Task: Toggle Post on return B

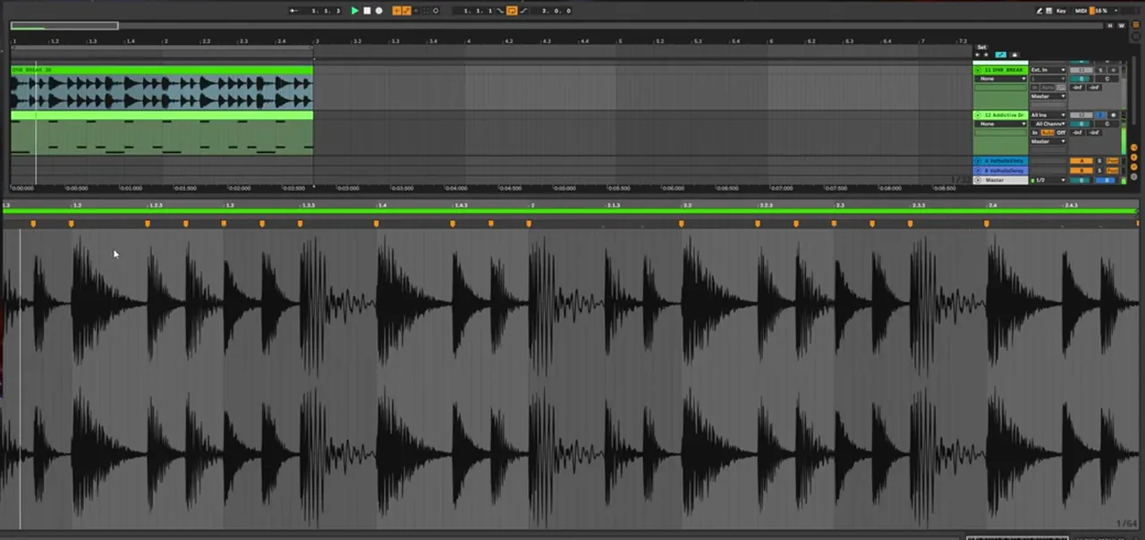Action: point(1112,171)
